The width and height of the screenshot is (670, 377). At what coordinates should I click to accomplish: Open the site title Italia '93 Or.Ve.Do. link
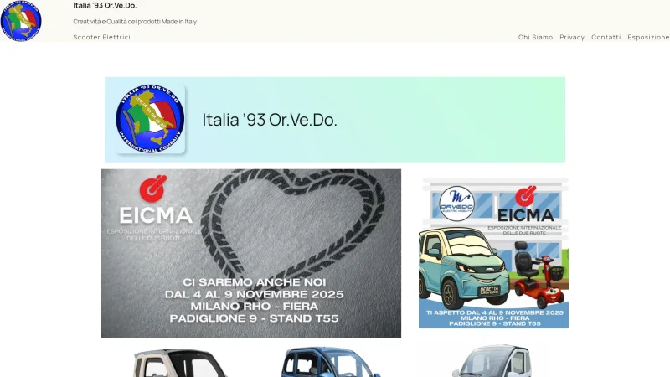105,6
